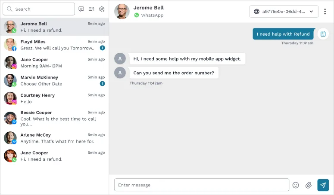334x195 pixels.
Task: Open Bessie Cooper conversation
Action: [x=55, y=118]
